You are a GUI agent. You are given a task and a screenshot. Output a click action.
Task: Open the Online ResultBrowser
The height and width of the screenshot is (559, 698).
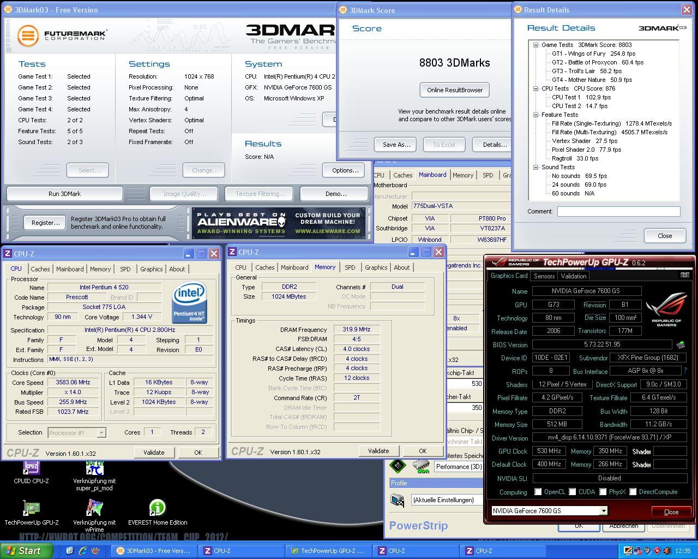(x=455, y=90)
